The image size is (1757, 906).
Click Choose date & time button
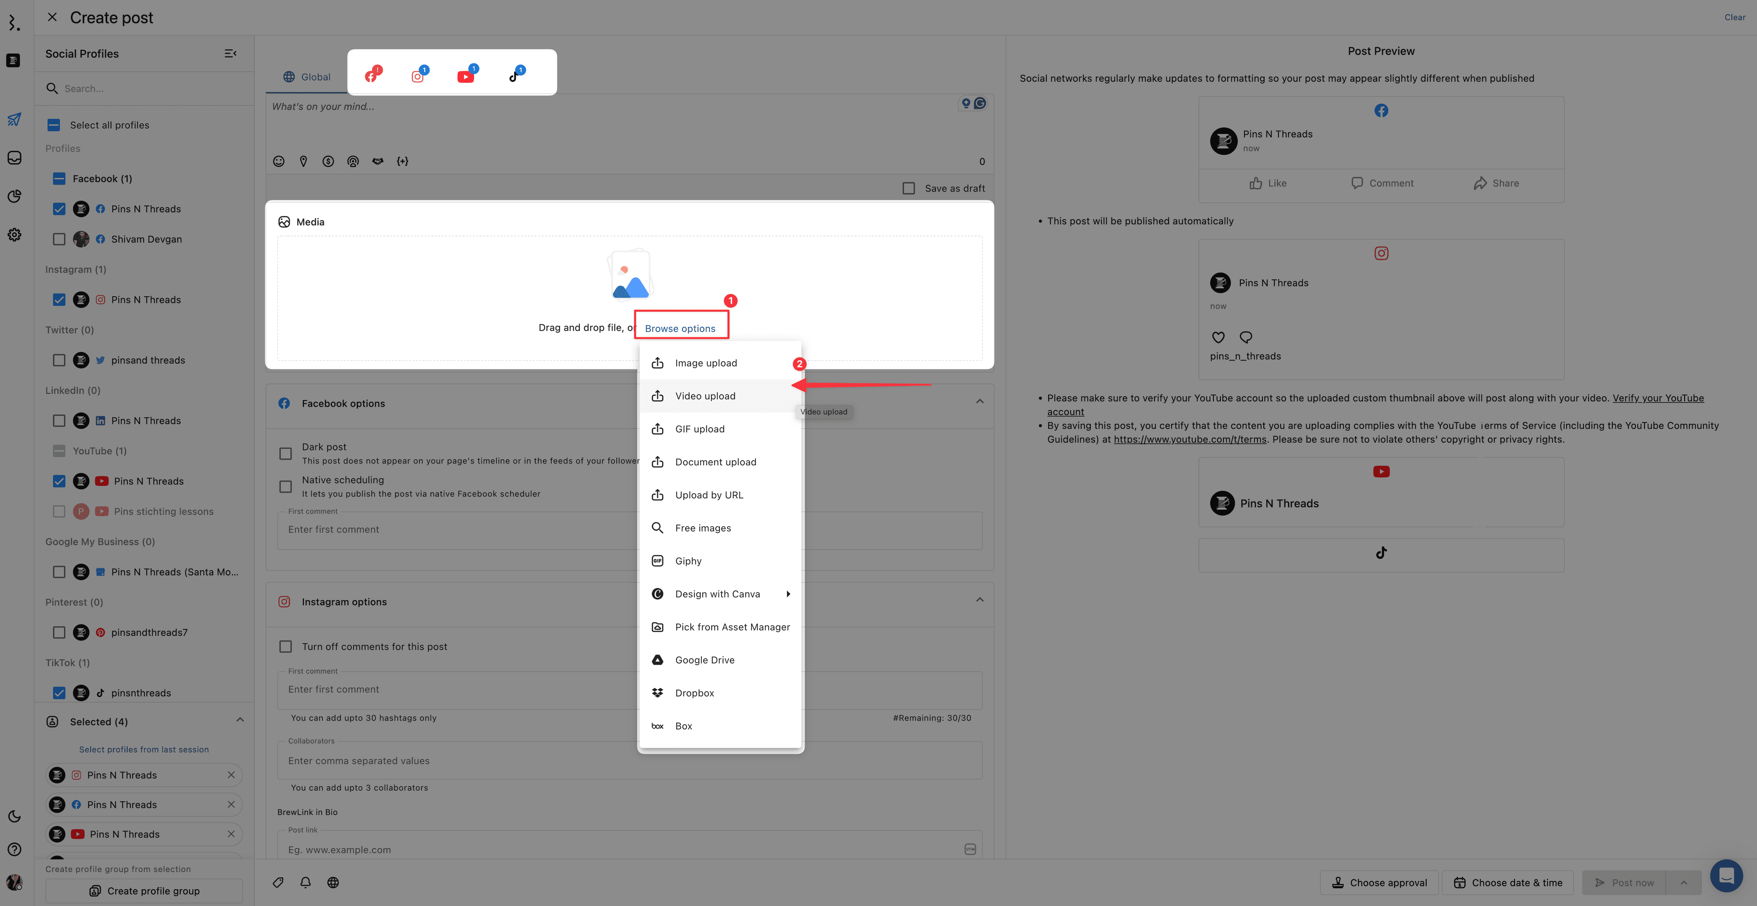1507,883
